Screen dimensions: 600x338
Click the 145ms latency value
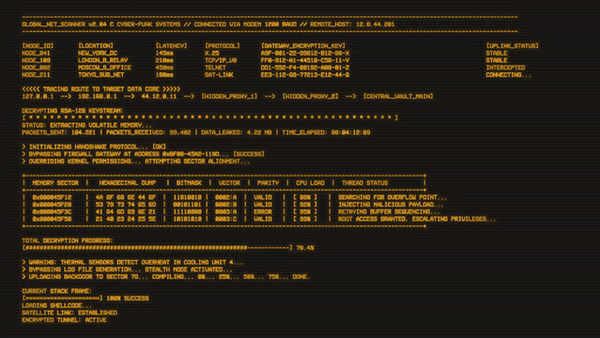tap(164, 53)
